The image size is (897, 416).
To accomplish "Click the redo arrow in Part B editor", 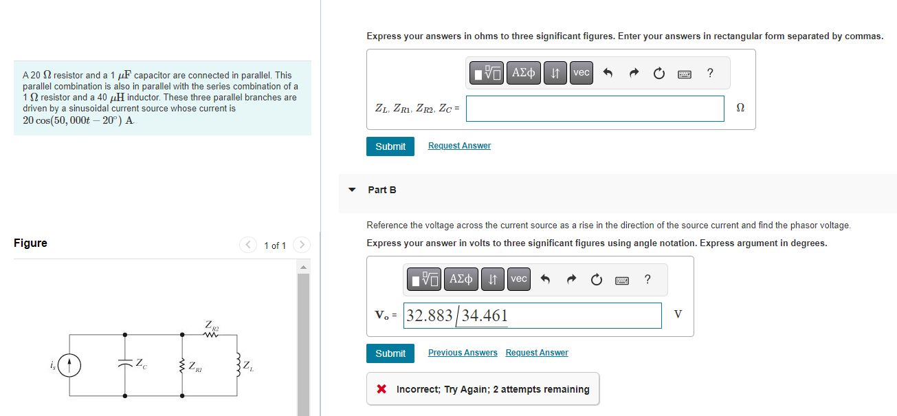I will [x=571, y=279].
